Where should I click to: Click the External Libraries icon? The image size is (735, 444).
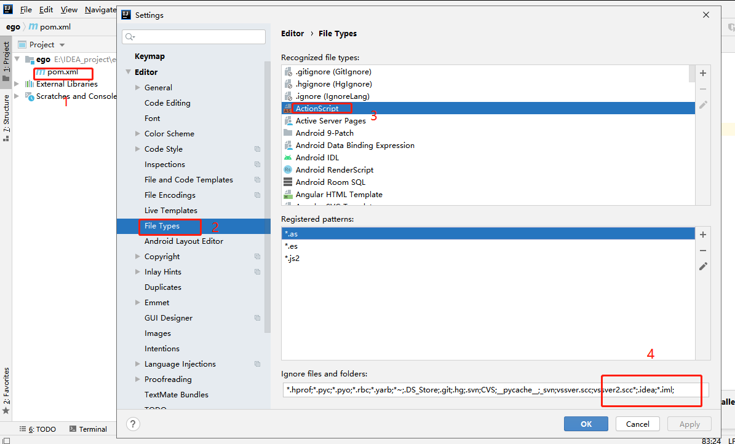(x=30, y=84)
